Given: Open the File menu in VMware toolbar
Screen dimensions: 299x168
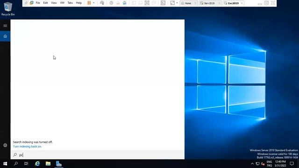Looking at the screenshot, I should coord(38,3).
